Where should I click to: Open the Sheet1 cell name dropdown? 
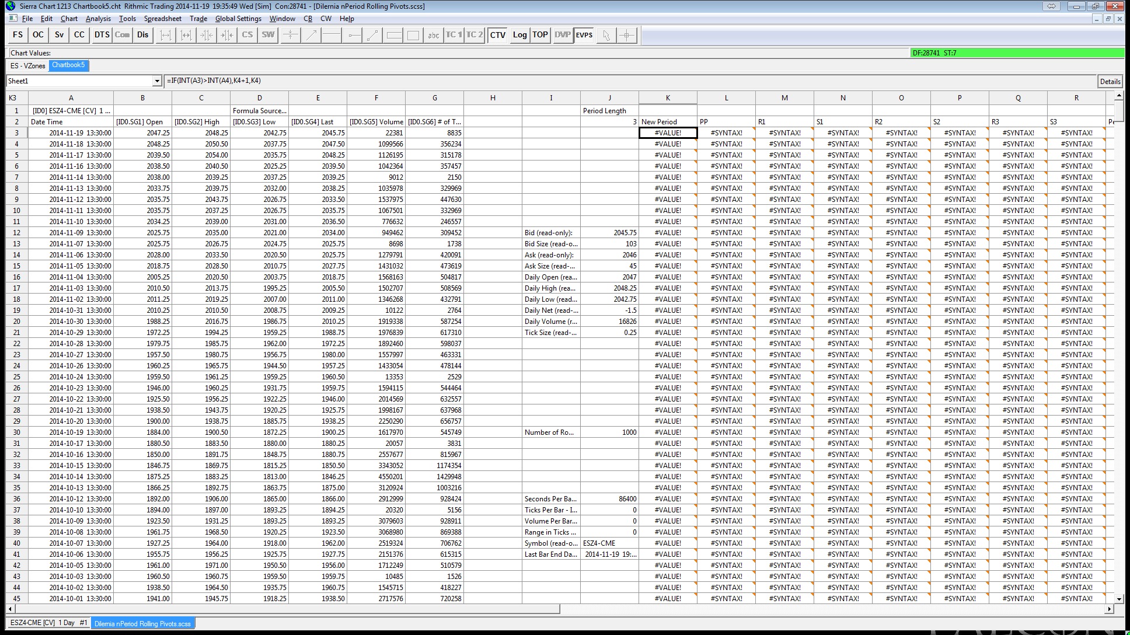point(157,81)
